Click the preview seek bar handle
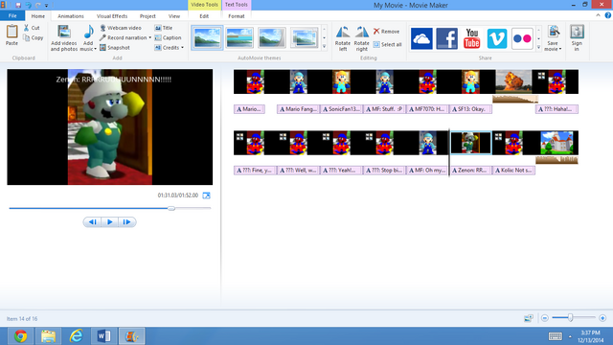The image size is (613, 345). (x=171, y=208)
